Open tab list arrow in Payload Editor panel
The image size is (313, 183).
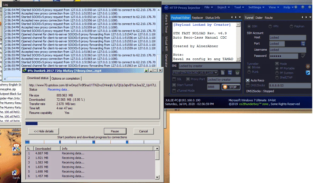pos(240,17)
